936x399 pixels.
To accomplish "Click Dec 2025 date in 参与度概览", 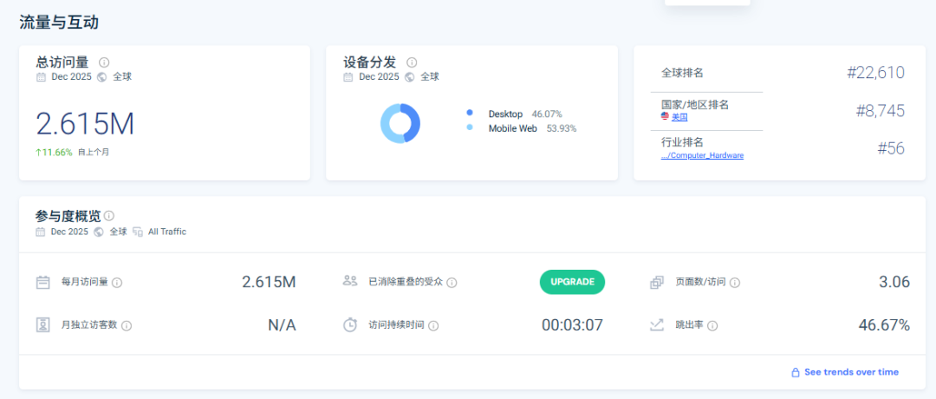I will [70, 232].
